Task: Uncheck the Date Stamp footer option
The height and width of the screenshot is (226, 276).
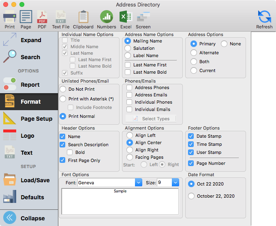Action: click(x=191, y=136)
